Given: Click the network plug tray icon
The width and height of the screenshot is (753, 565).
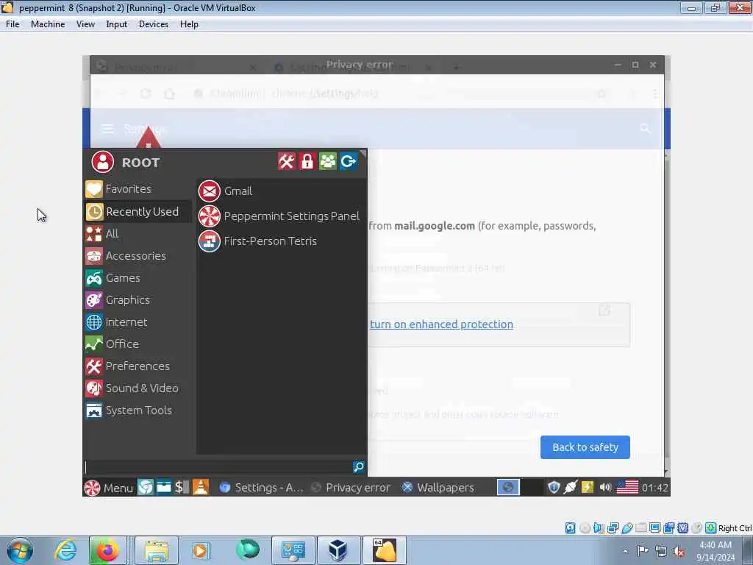Looking at the screenshot, I should pos(571,487).
